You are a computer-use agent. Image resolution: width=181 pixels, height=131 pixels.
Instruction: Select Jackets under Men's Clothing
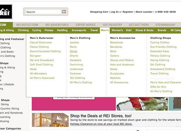pos(74,42)
